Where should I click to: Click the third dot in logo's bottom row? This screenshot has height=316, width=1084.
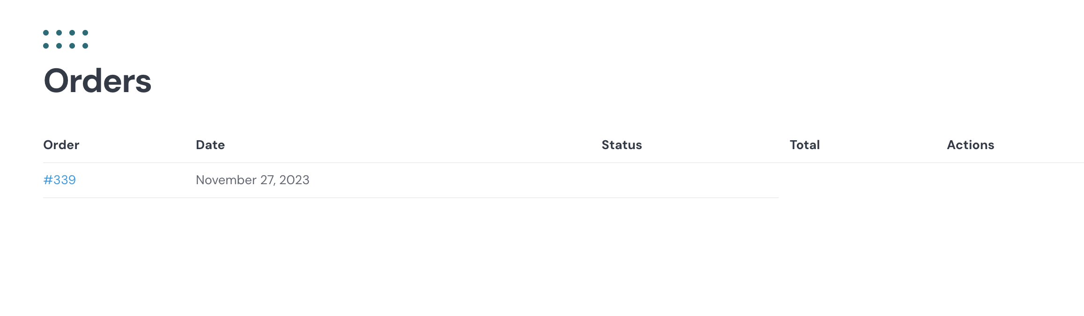[x=72, y=46]
